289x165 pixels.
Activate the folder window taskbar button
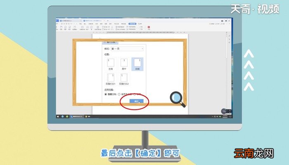pos(88,117)
